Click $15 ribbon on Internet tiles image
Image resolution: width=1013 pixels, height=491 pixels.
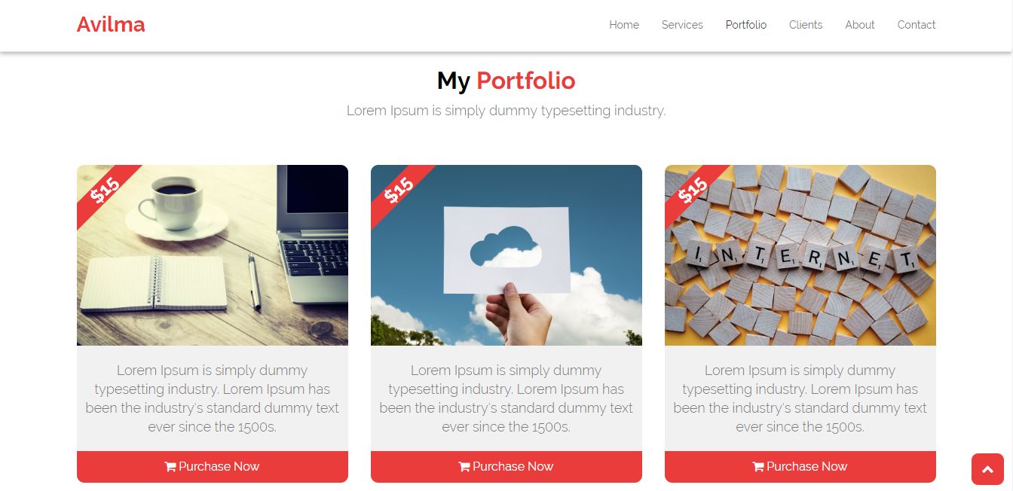[x=693, y=191]
